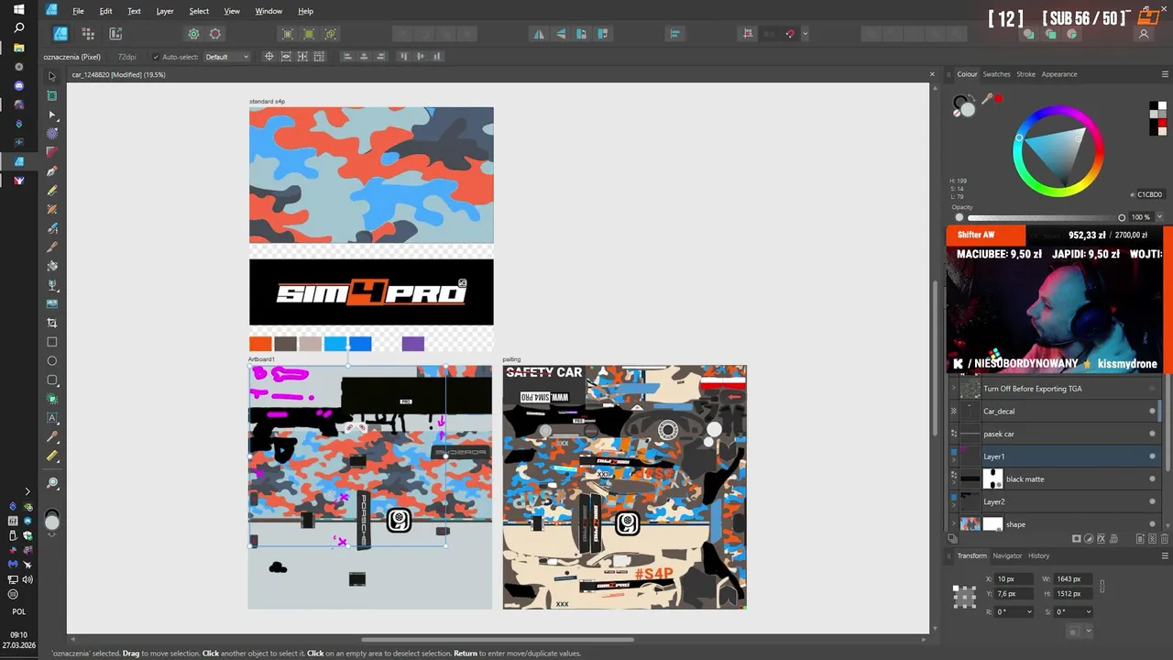The image size is (1173, 660).
Task: Toggle visibility of Car_decal layer
Action: (x=1152, y=411)
